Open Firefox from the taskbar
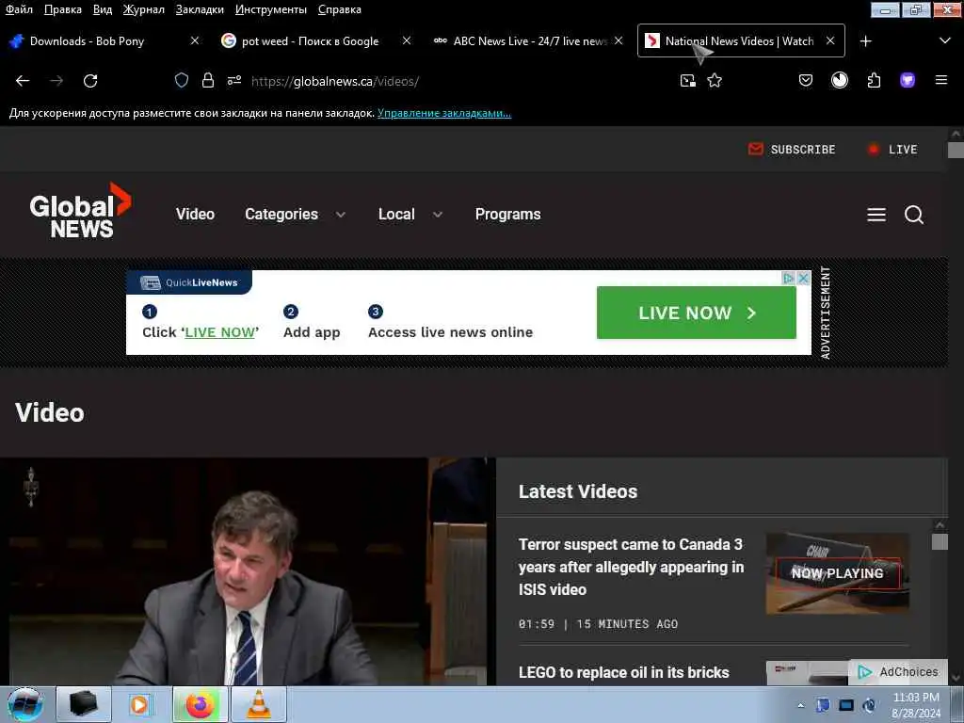The width and height of the screenshot is (964, 723). tap(200, 704)
